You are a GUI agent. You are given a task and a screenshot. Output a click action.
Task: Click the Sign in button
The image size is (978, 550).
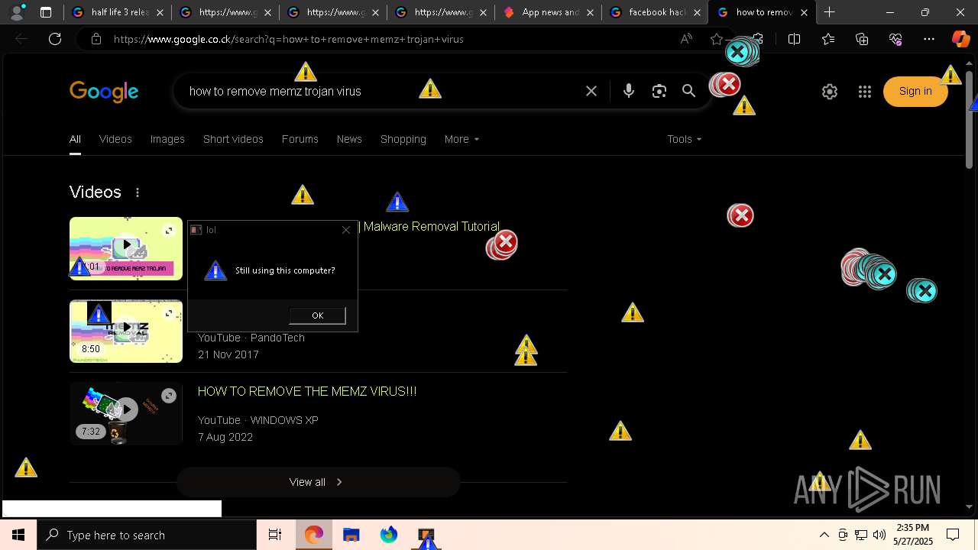pyautogui.click(x=915, y=91)
